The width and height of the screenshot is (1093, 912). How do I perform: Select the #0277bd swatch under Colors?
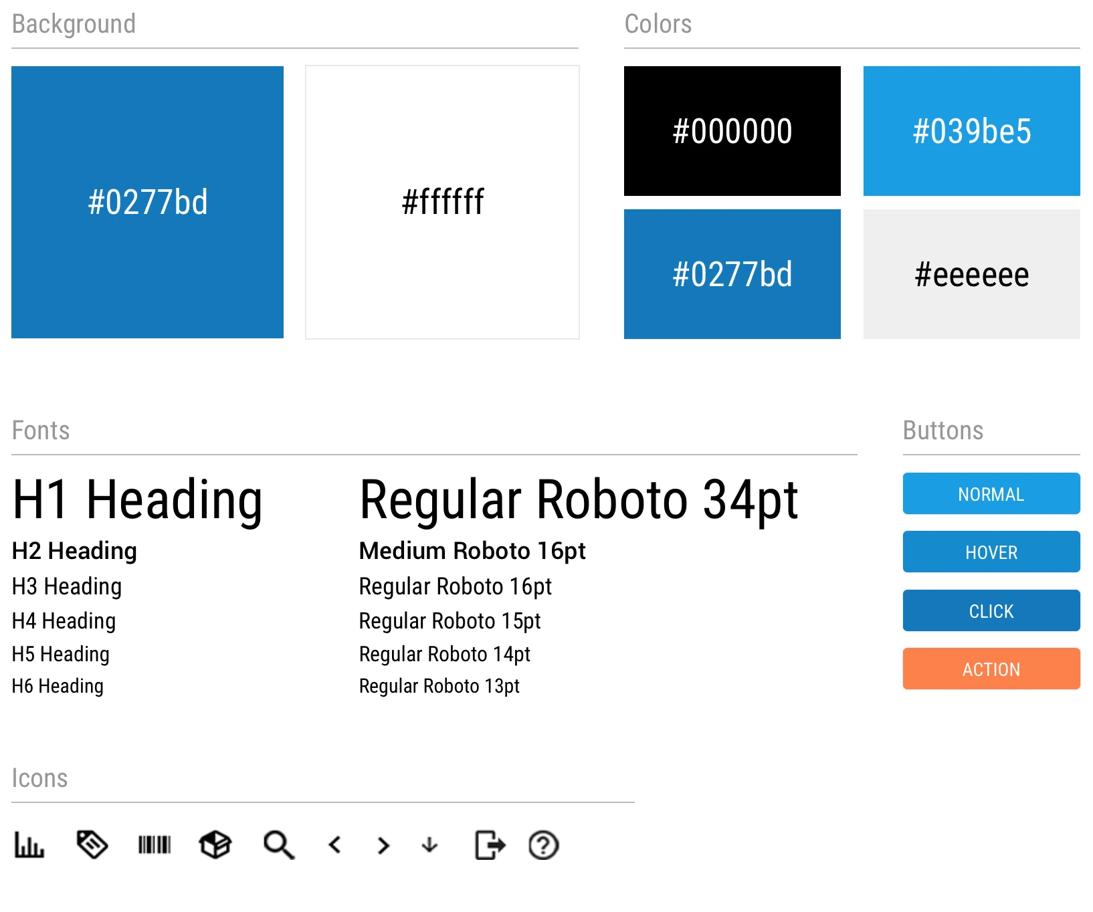click(732, 274)
